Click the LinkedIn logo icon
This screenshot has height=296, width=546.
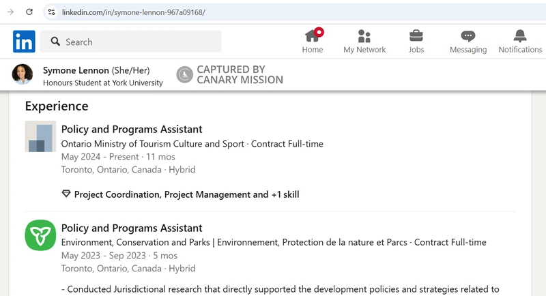(x=24, y=42)
